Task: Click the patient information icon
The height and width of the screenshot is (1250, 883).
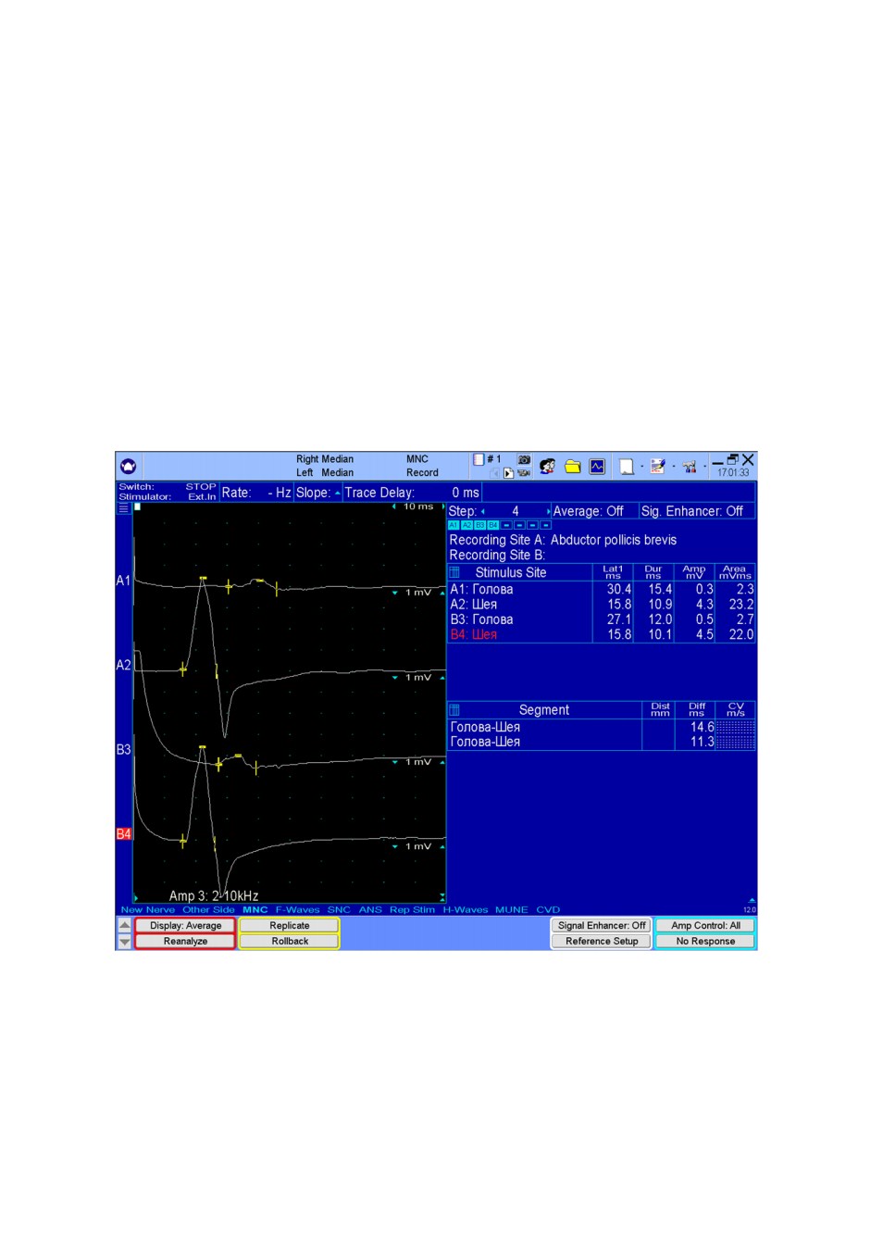Action: pyautogui.click(x=548, y=467)
